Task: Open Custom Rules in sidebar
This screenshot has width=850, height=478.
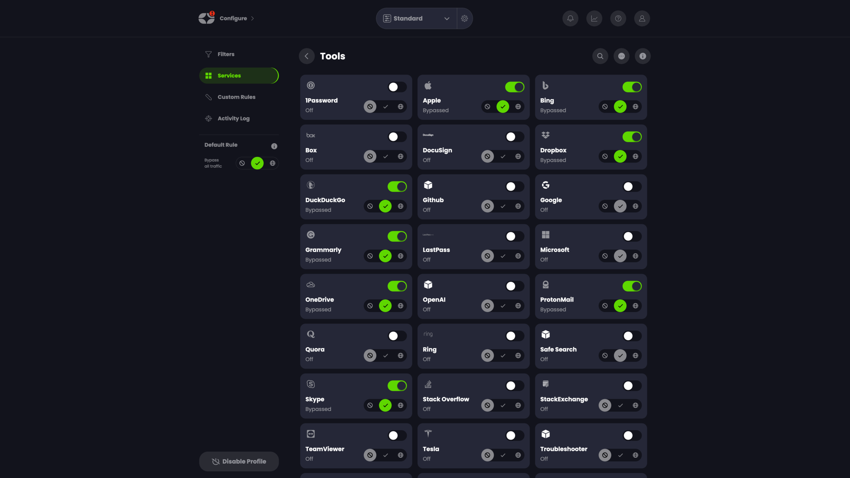Action: (239, 97)
